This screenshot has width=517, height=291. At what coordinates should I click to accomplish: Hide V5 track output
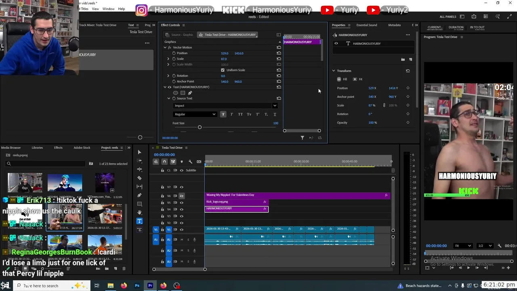181,202
